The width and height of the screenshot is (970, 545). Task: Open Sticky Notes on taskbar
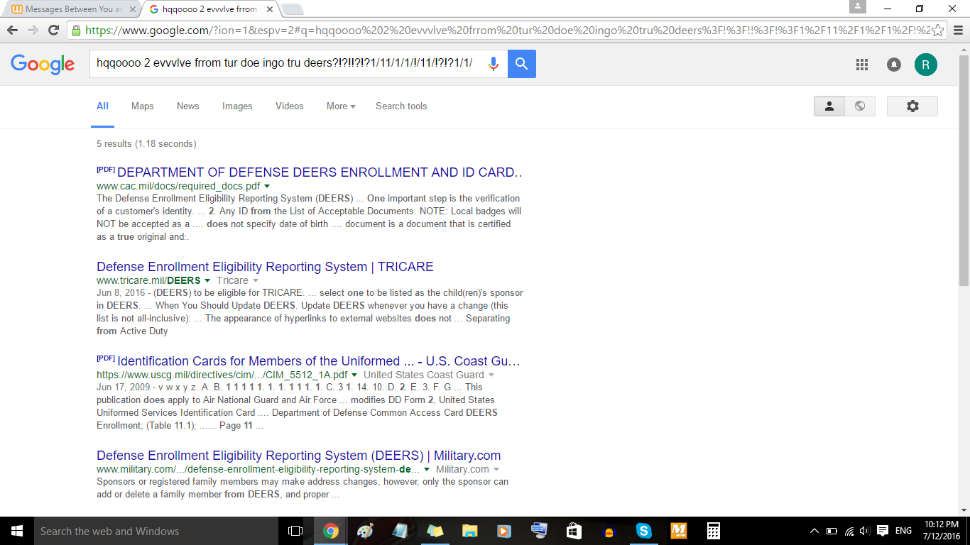point(434,531)
